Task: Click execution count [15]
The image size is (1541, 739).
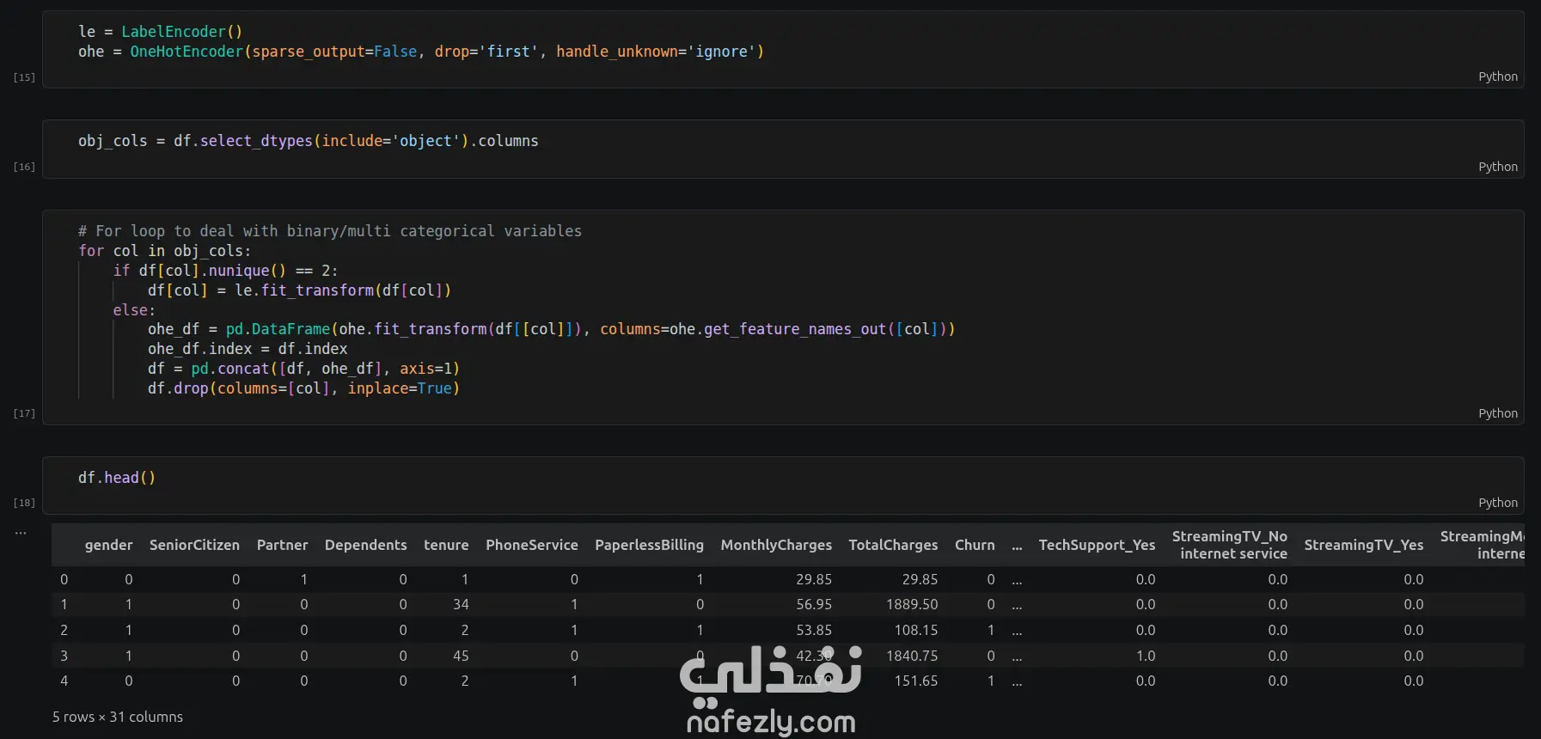Action: [24, 77]
